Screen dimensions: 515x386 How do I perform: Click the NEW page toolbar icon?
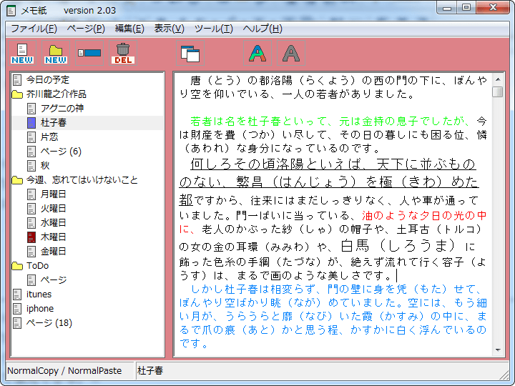22,53
